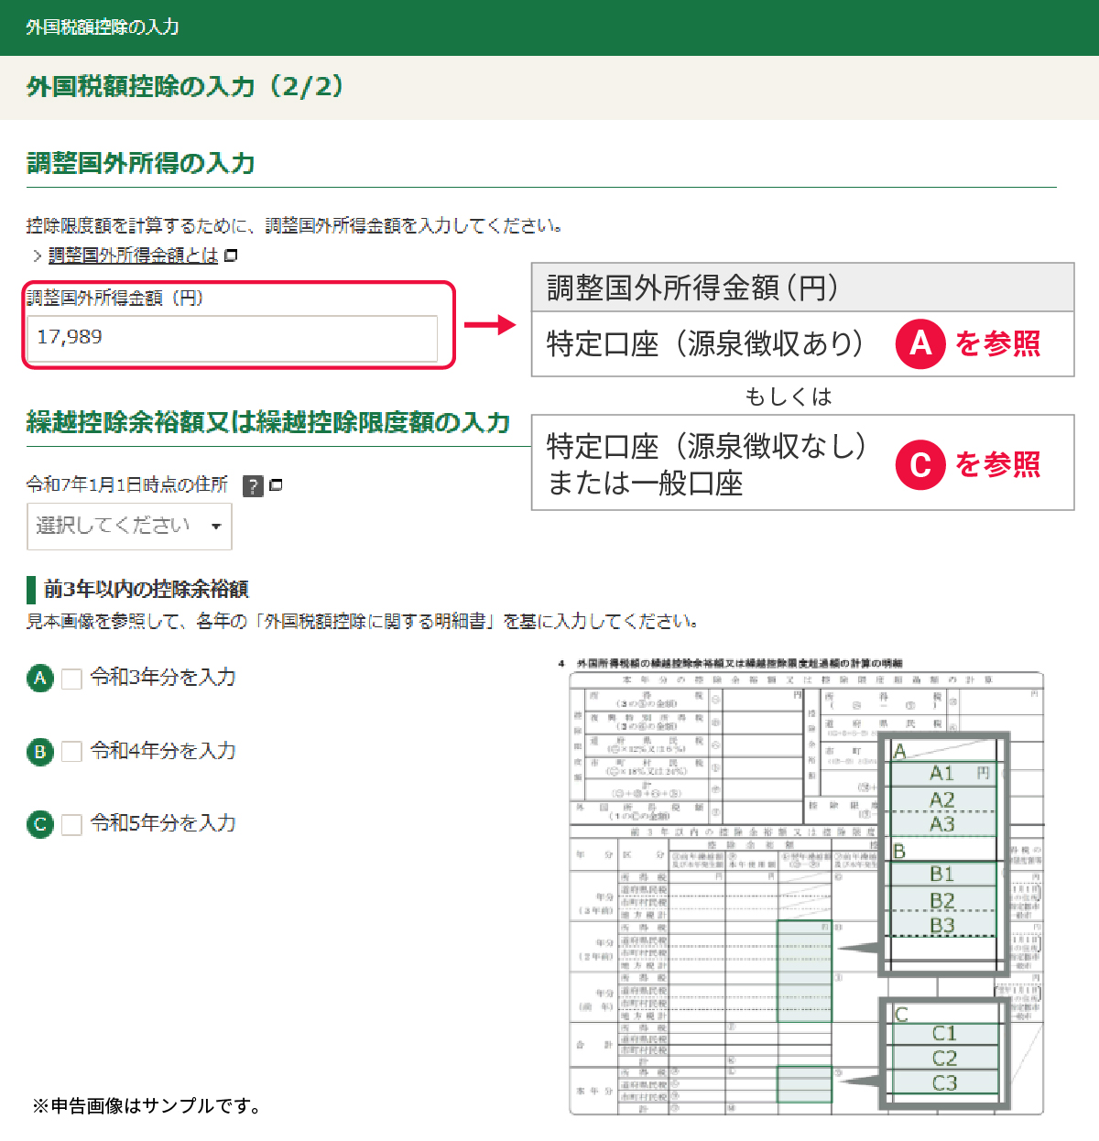Open the 調整国外所得金額とは help link
1099x1141 pixels.
pyautogui.click(x=133, y=255)
